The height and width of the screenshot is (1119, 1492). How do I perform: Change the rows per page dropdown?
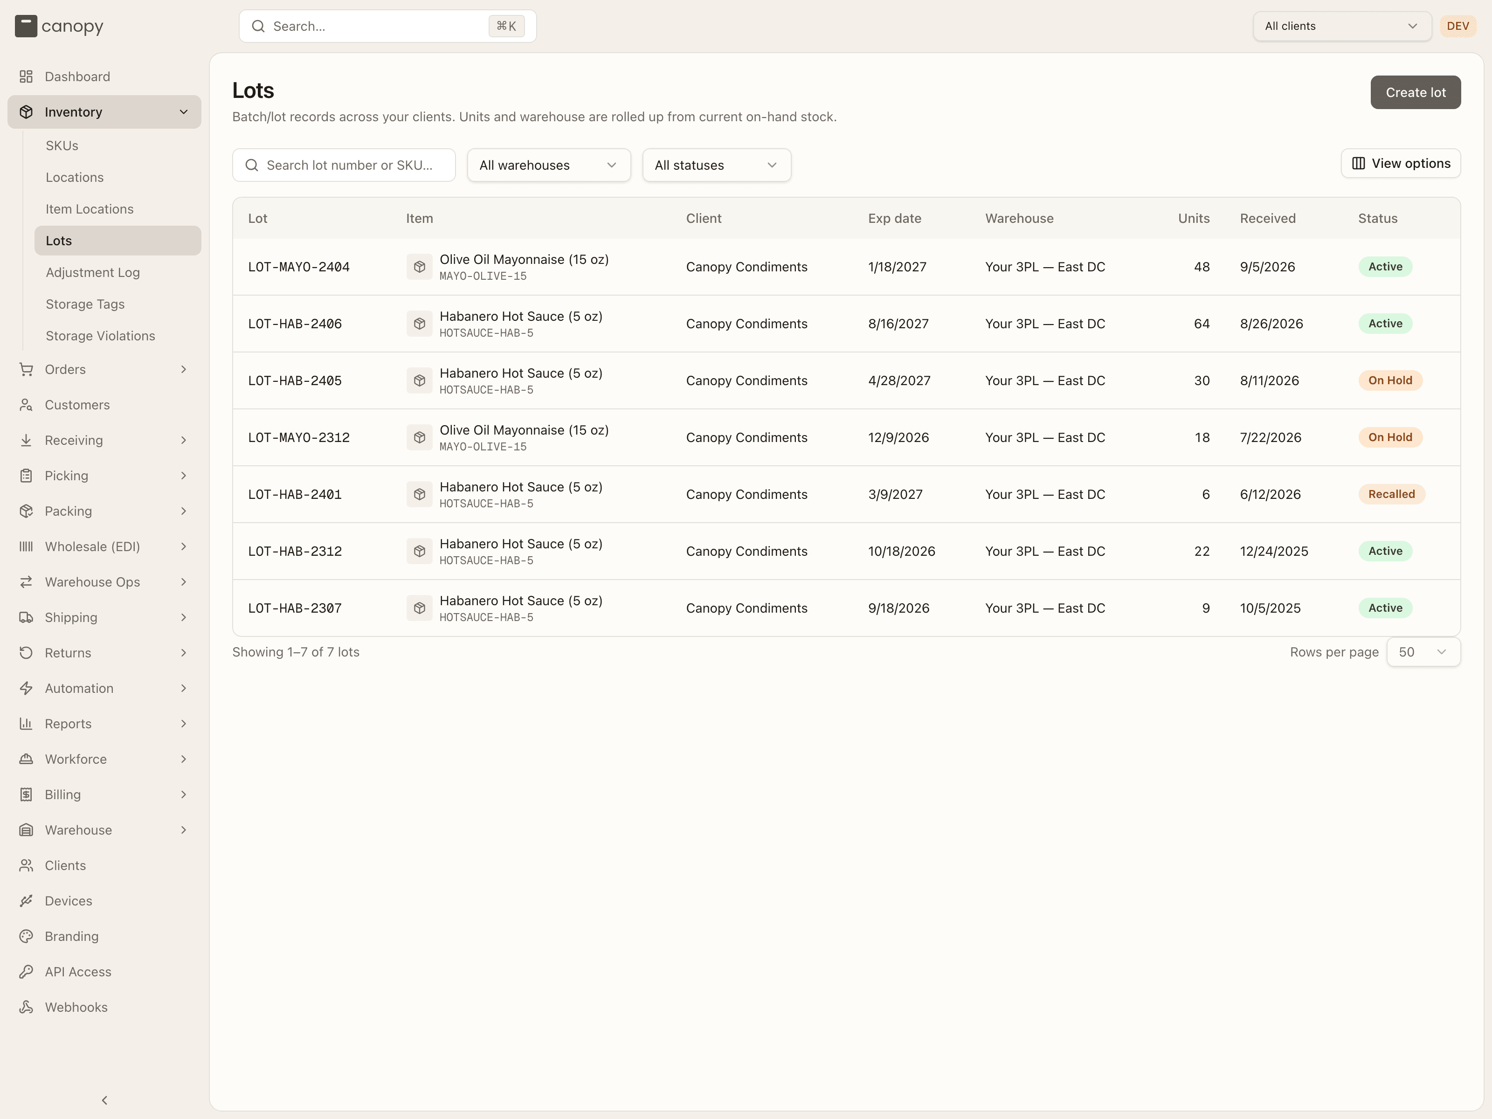[1423, 652]
